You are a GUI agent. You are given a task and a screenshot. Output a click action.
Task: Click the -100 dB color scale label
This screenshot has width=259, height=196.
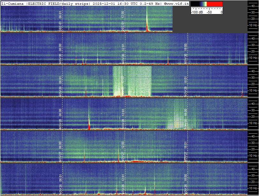(197, 12)
